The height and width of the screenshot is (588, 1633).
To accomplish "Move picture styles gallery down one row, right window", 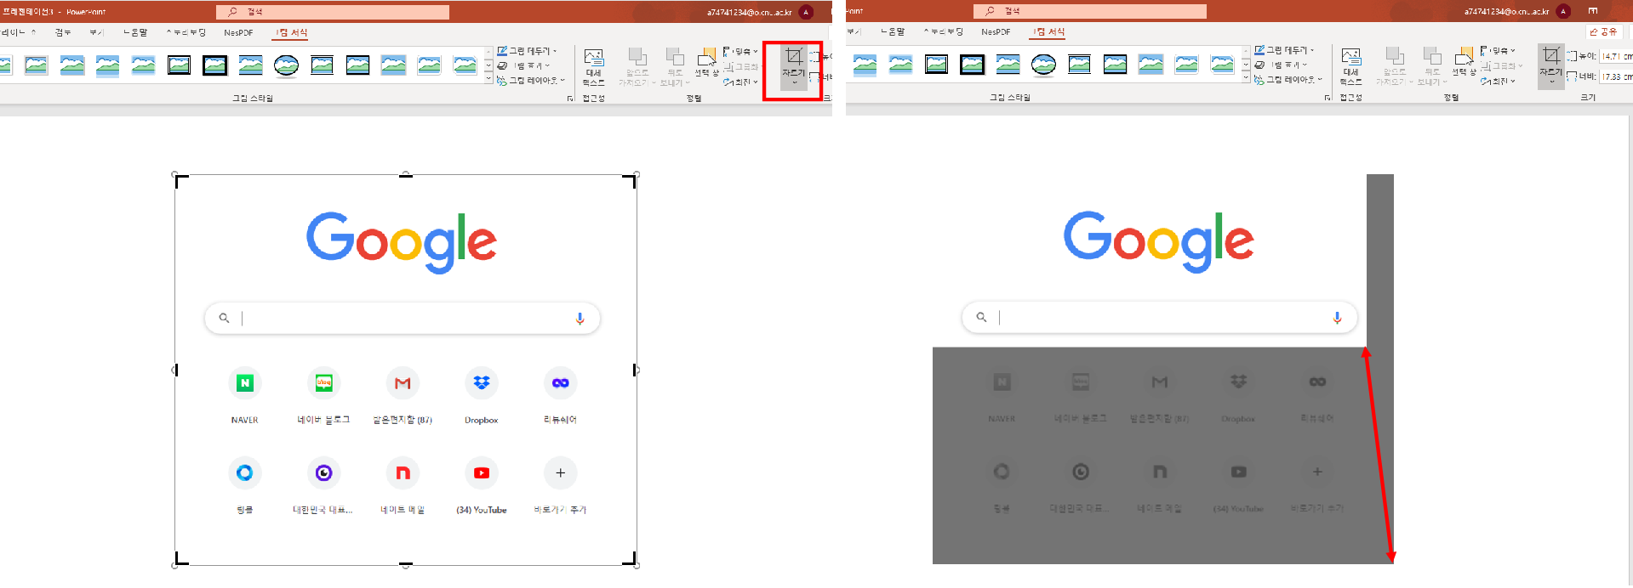I will (x=1246, y=65).
